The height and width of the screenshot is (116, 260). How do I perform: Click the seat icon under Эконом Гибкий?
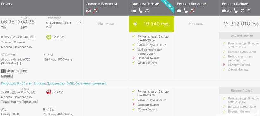click(140, 10)
